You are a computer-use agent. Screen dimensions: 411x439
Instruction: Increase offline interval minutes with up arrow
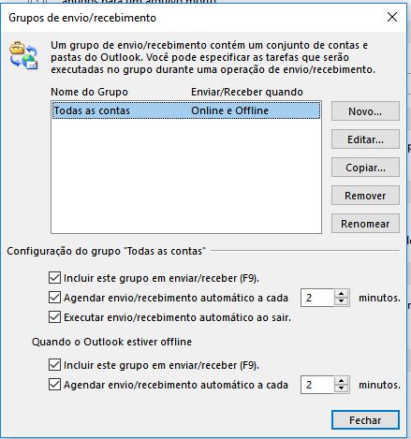click(x=341, y=381)
